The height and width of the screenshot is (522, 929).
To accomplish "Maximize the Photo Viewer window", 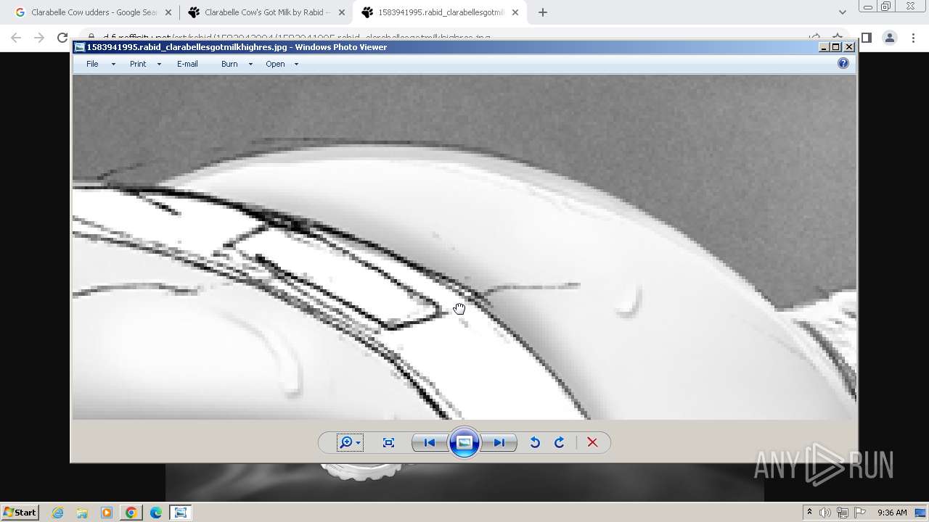I will coord(835,47).
